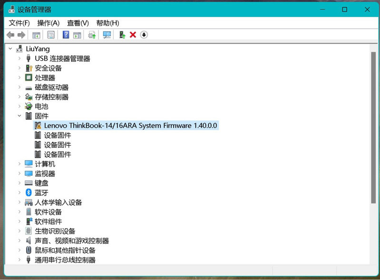Select Lenovo ThinkBook System Firmware 1.40.0.0

tap(130, 126)
